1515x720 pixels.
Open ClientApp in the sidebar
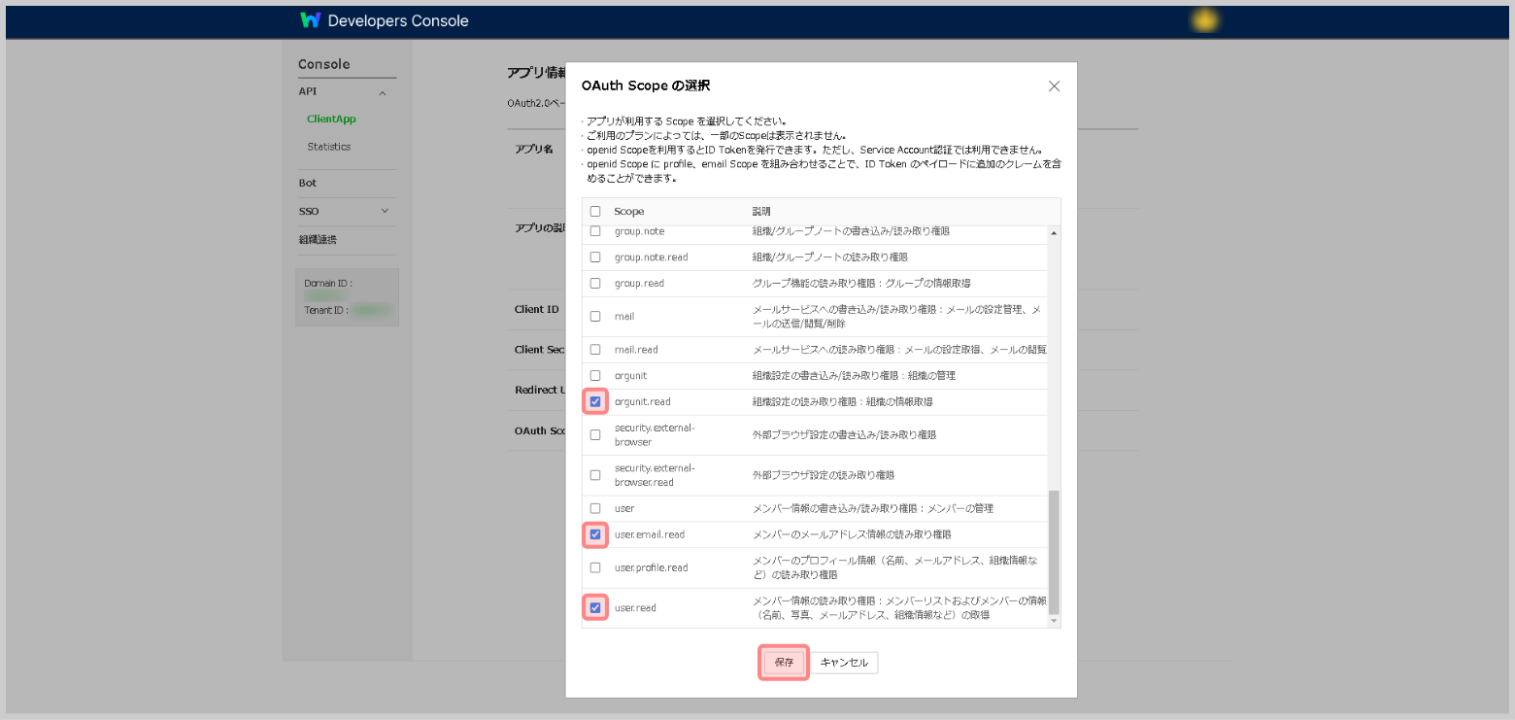click(331, 119)
